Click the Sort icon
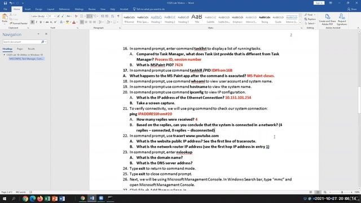361x203 pixels. click(x=113, y=16)
